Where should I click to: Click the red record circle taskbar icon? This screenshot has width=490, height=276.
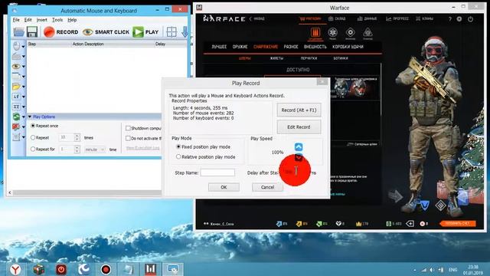(x=106, y=269)
